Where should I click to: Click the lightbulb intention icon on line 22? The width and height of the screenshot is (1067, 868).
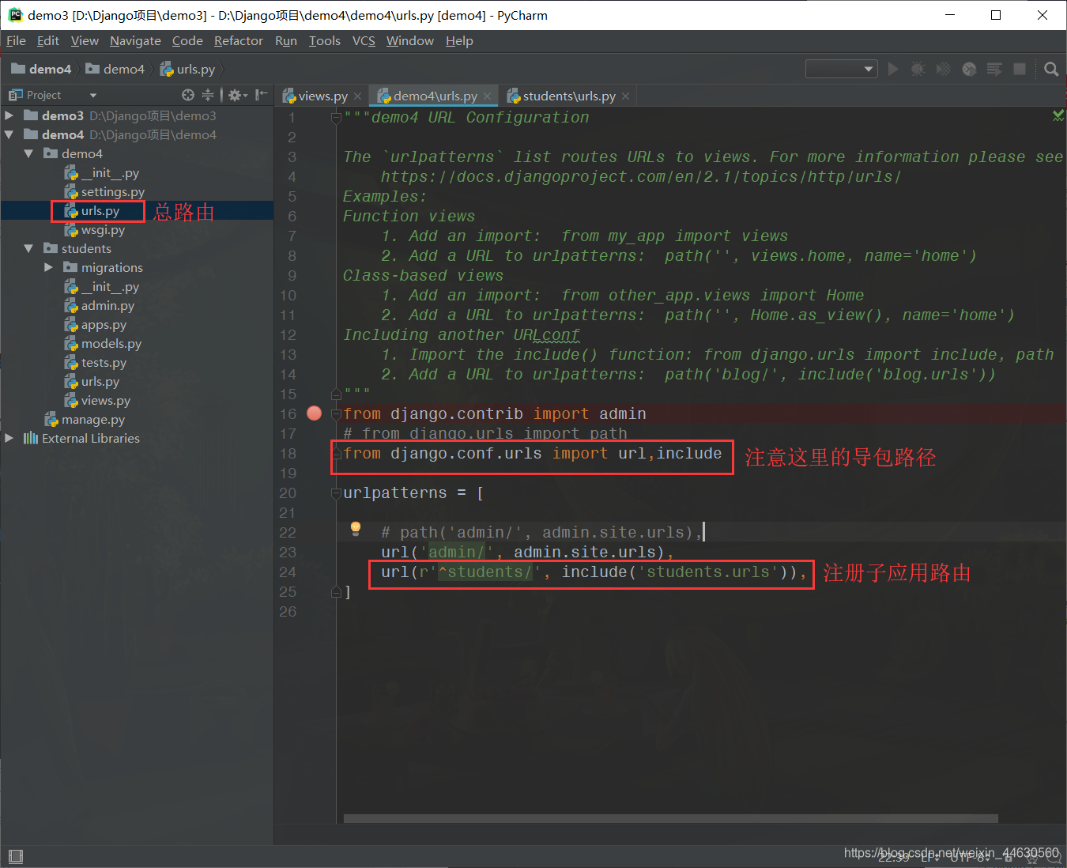(356, 528)
